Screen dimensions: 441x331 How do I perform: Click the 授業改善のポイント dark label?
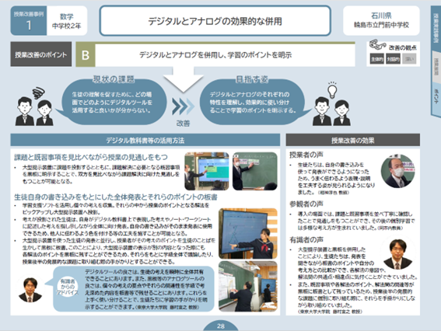(41, 54)
